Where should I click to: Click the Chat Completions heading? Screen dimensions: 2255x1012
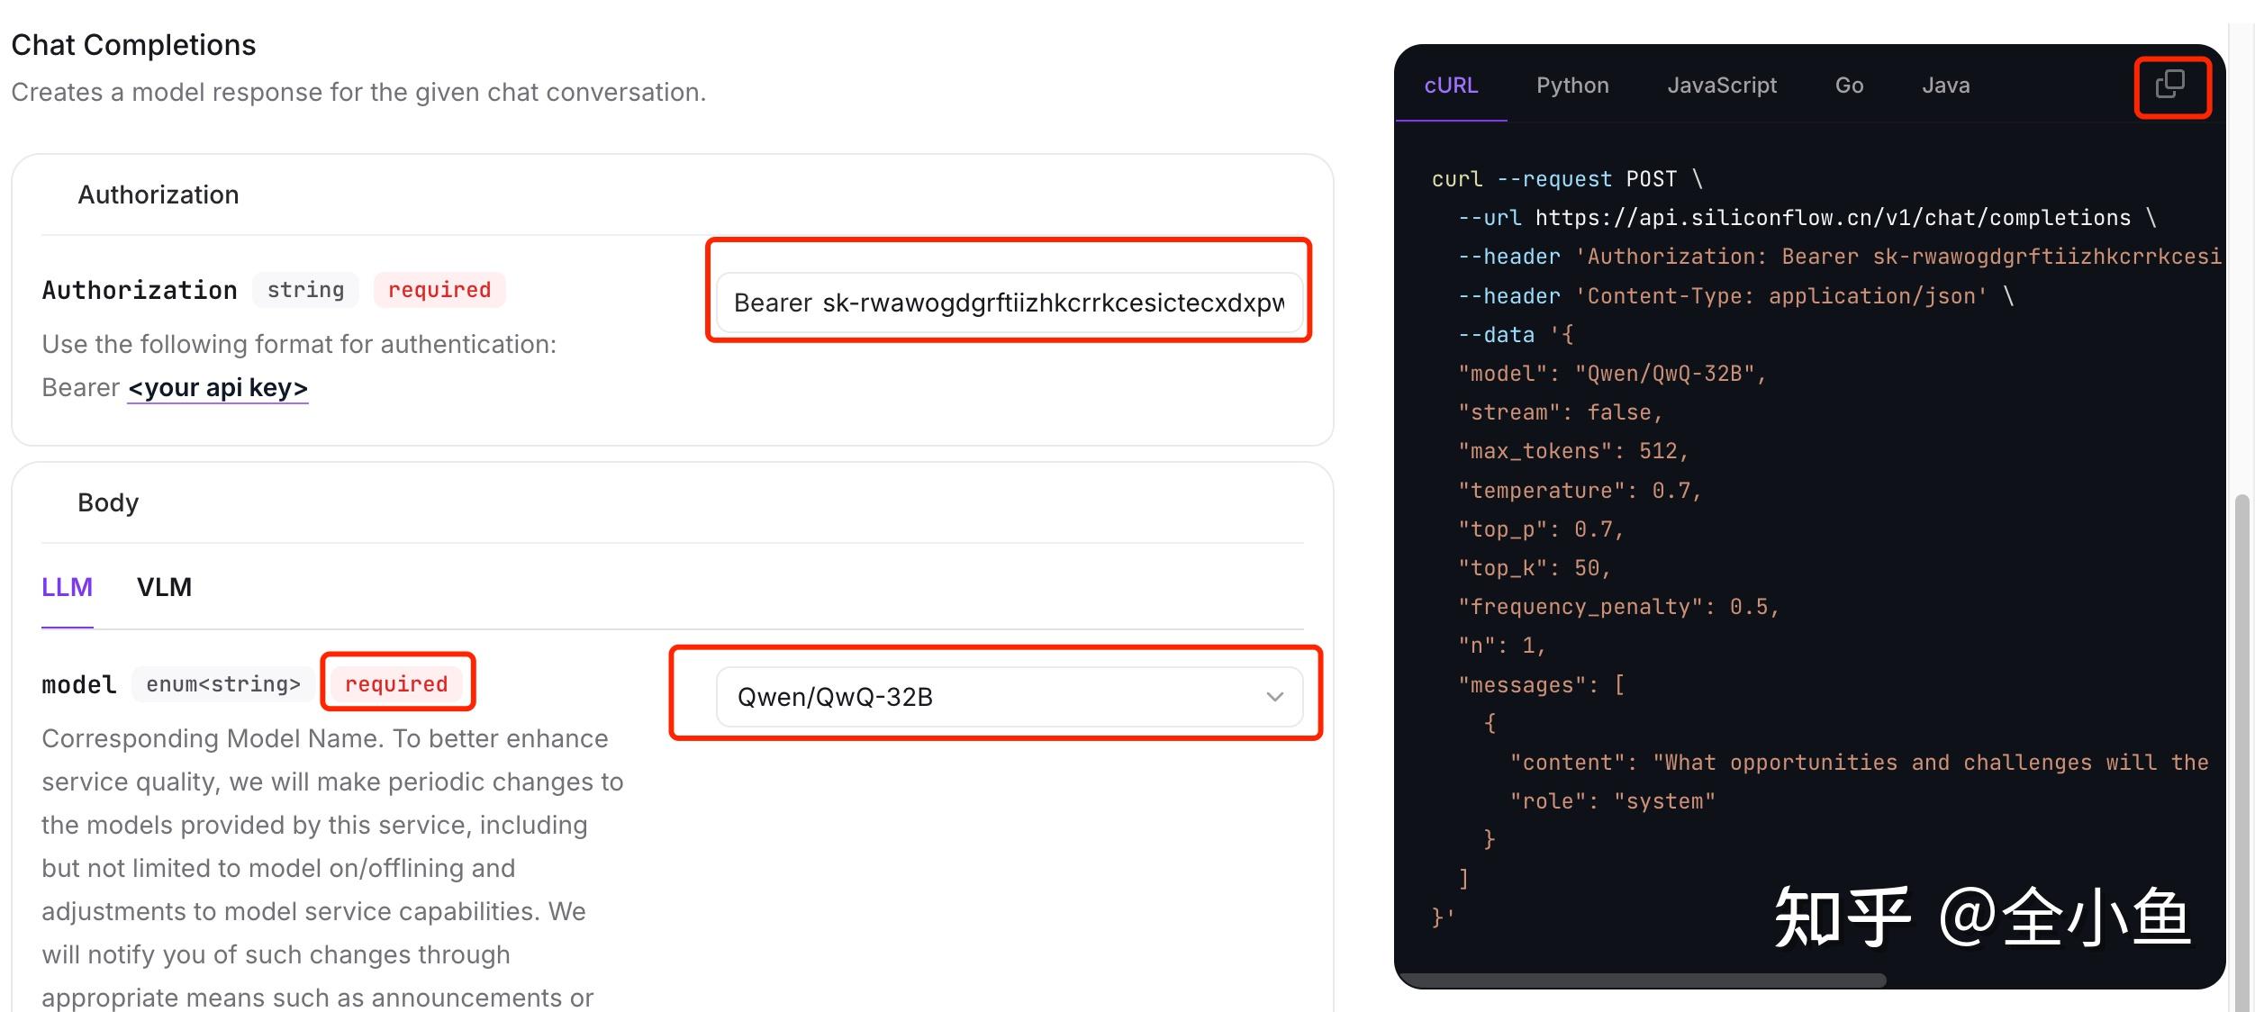(x=133, y=45)
